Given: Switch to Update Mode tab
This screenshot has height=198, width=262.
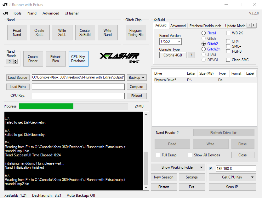Looking at the screenshot, I should (x=235, y=26).
